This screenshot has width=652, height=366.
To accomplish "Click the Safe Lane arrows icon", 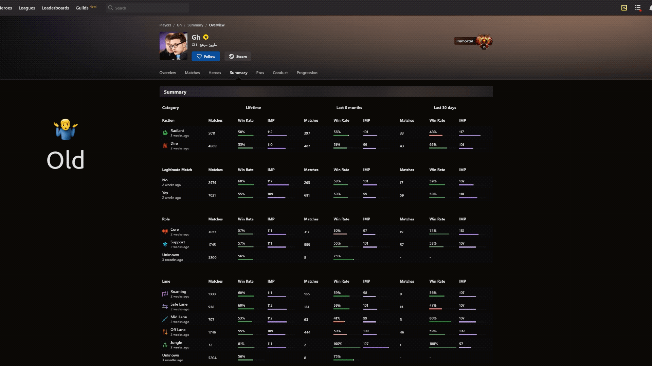I will 165,307.
